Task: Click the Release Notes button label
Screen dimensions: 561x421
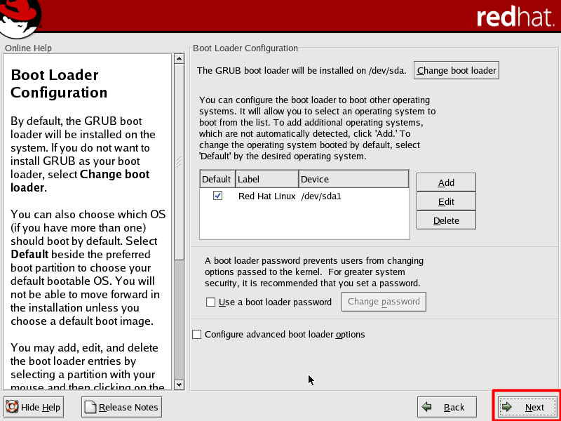Action: pos(128,408)
